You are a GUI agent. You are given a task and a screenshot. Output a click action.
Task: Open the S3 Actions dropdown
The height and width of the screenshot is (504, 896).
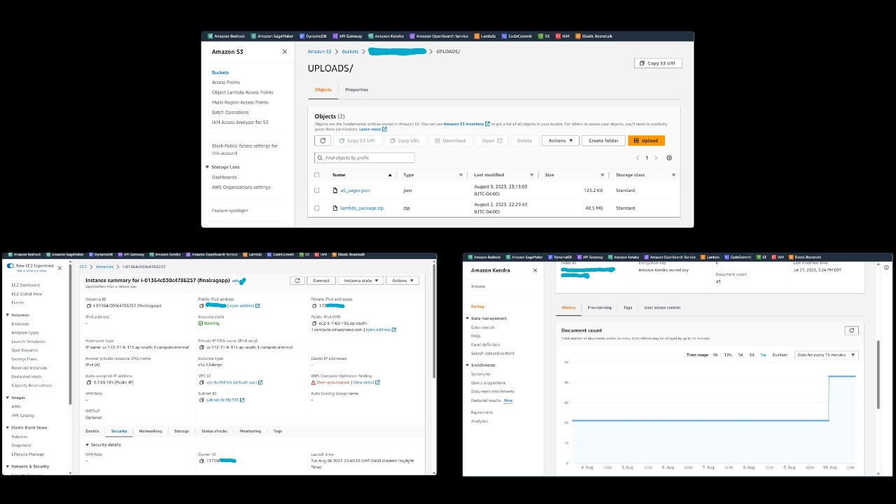(561, 141)
